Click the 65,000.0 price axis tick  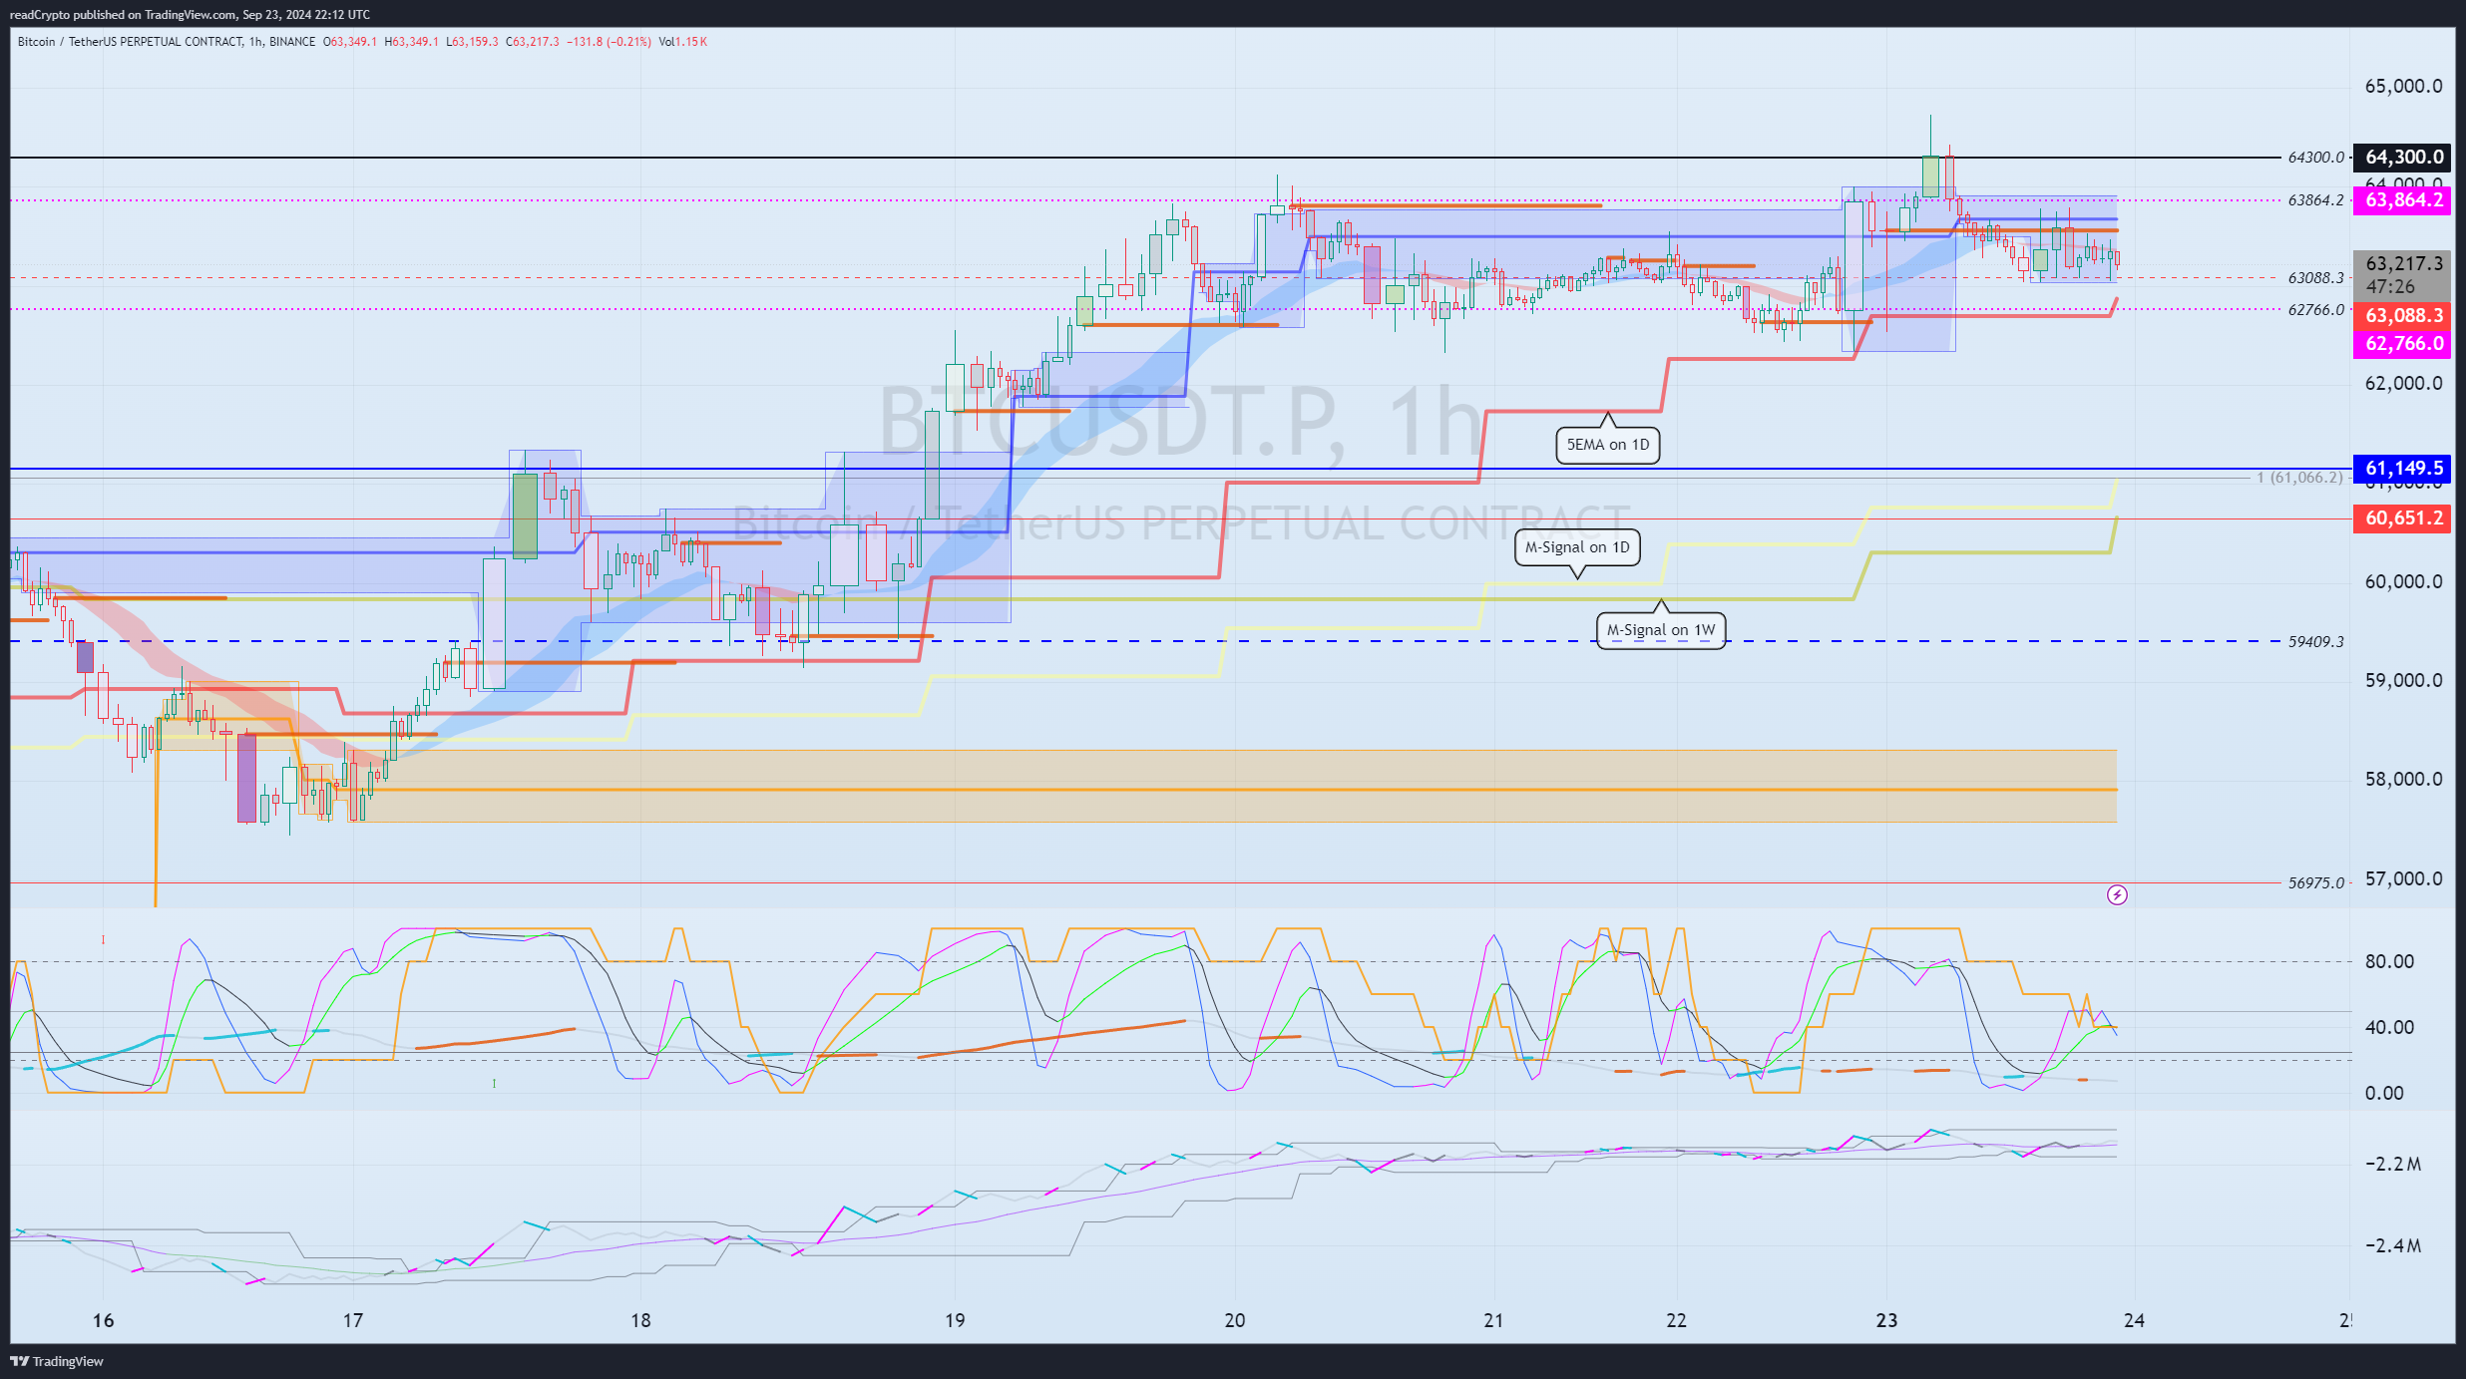click(x=2403, y=86)
